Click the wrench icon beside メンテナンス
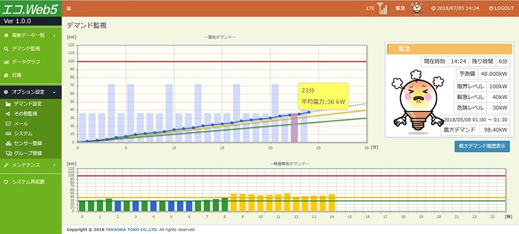 [6, 165]
